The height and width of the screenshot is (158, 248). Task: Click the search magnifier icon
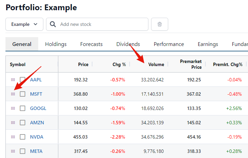pyautogui.click(x=53, y=24)
